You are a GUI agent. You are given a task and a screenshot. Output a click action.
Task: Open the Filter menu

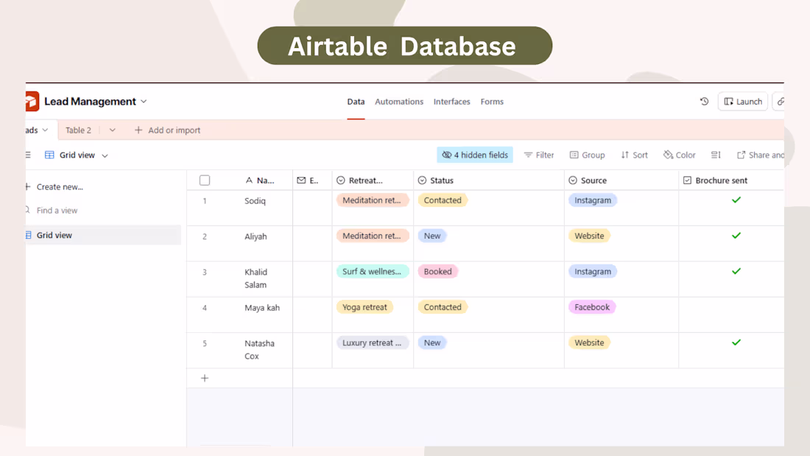(x=539, y=155)
